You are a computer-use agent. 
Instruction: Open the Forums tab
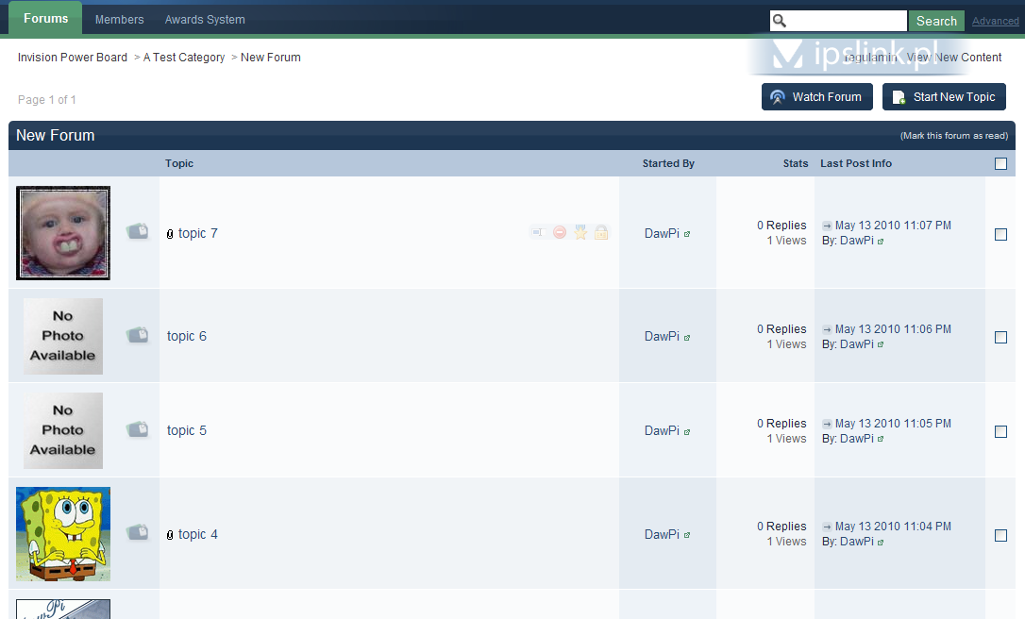click(x=45, y=18)
